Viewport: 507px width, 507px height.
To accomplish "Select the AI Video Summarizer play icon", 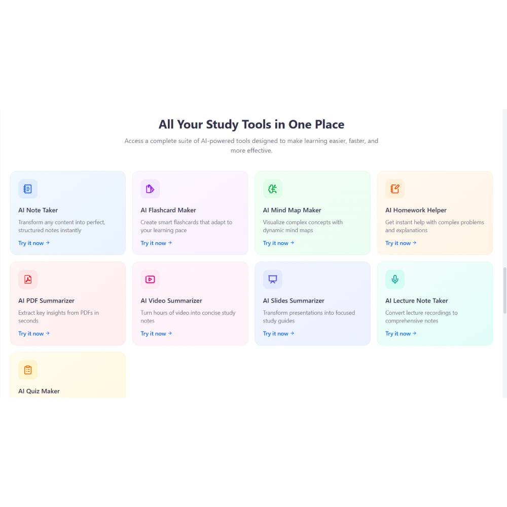I will click(150, 279).
